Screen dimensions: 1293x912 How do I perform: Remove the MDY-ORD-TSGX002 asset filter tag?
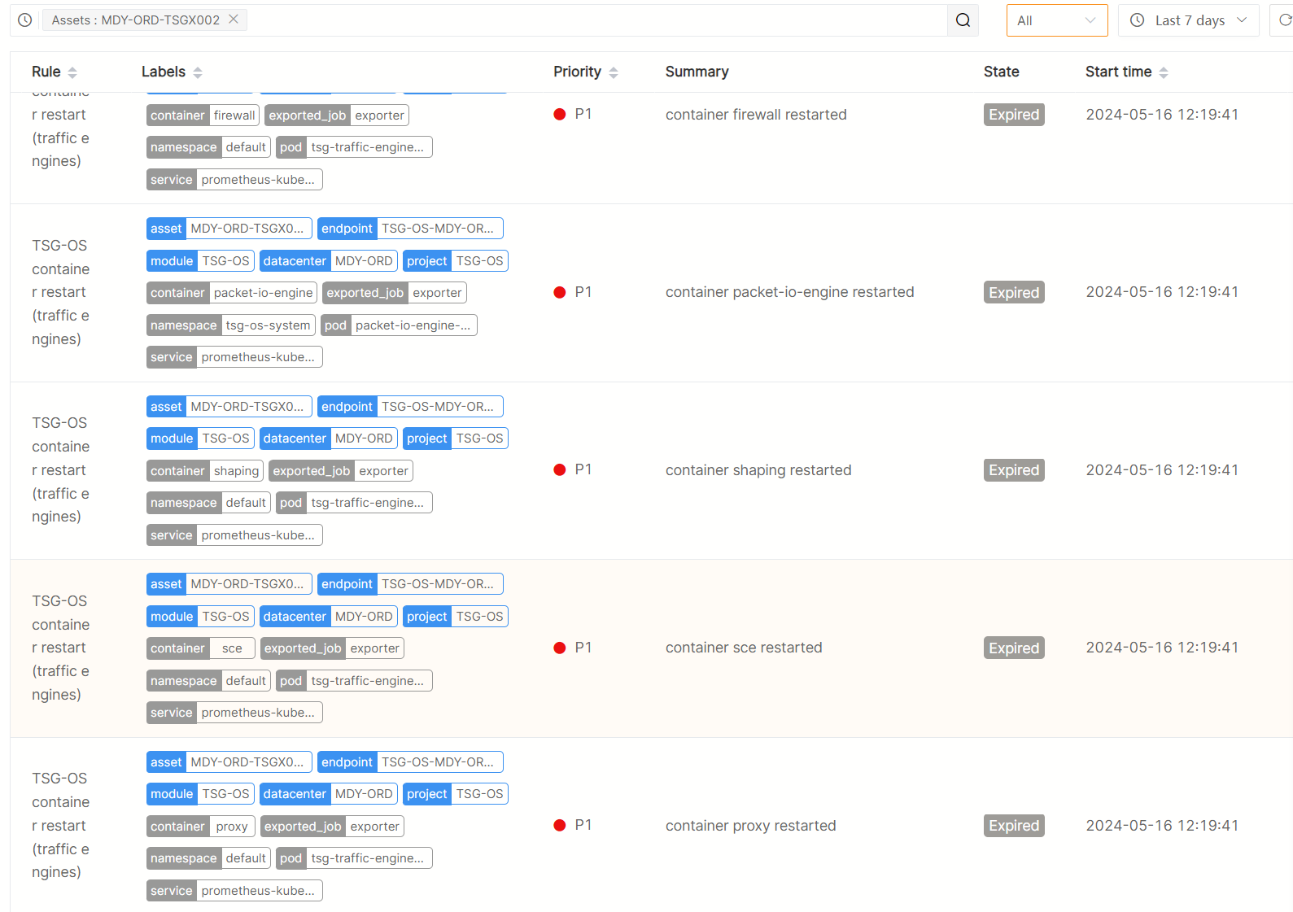(234, 20)
